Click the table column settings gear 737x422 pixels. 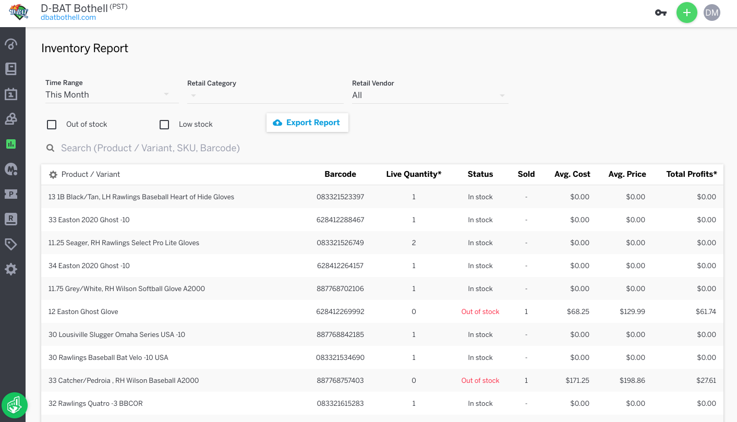pos(53,175)
